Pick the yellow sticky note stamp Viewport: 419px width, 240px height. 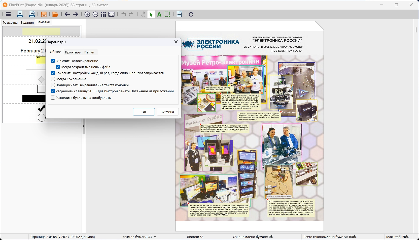[41, 60]
